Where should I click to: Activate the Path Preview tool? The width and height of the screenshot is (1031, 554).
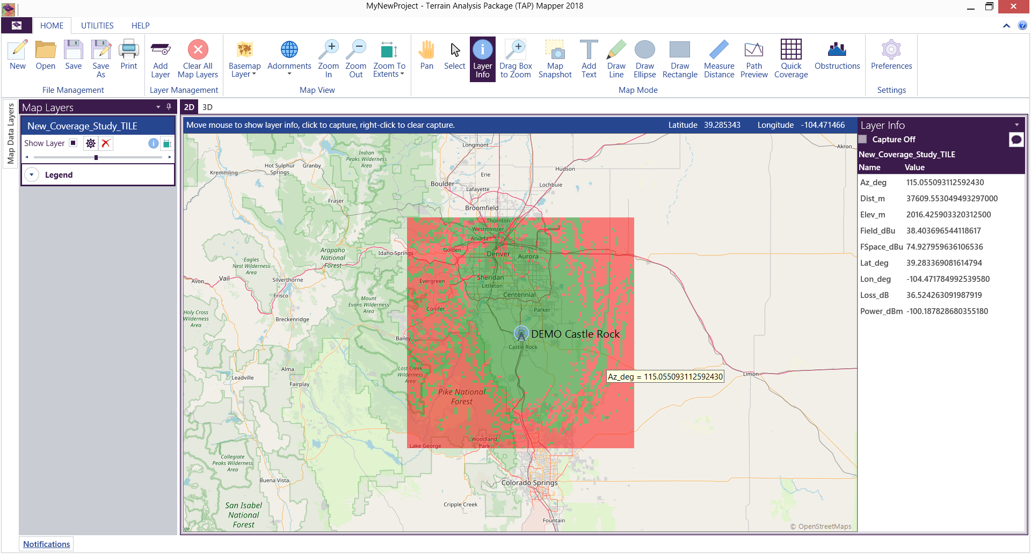[x=753, y=59]
